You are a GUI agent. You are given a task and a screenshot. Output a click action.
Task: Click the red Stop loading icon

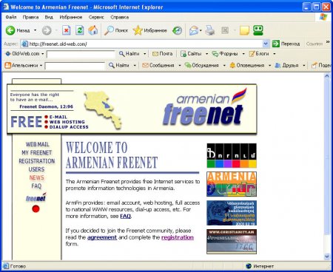[66, 30]
